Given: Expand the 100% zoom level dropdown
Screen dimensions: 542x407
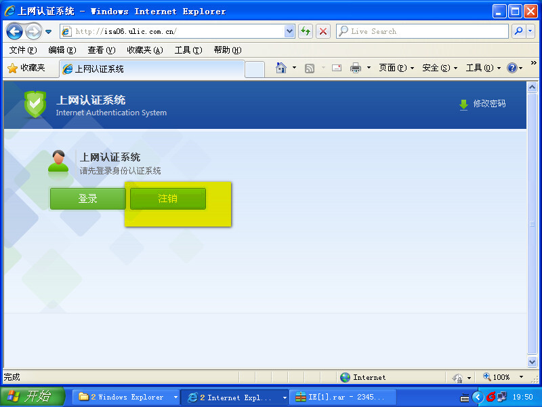Looking at the screenshot, I should click(x=521, y=377).
